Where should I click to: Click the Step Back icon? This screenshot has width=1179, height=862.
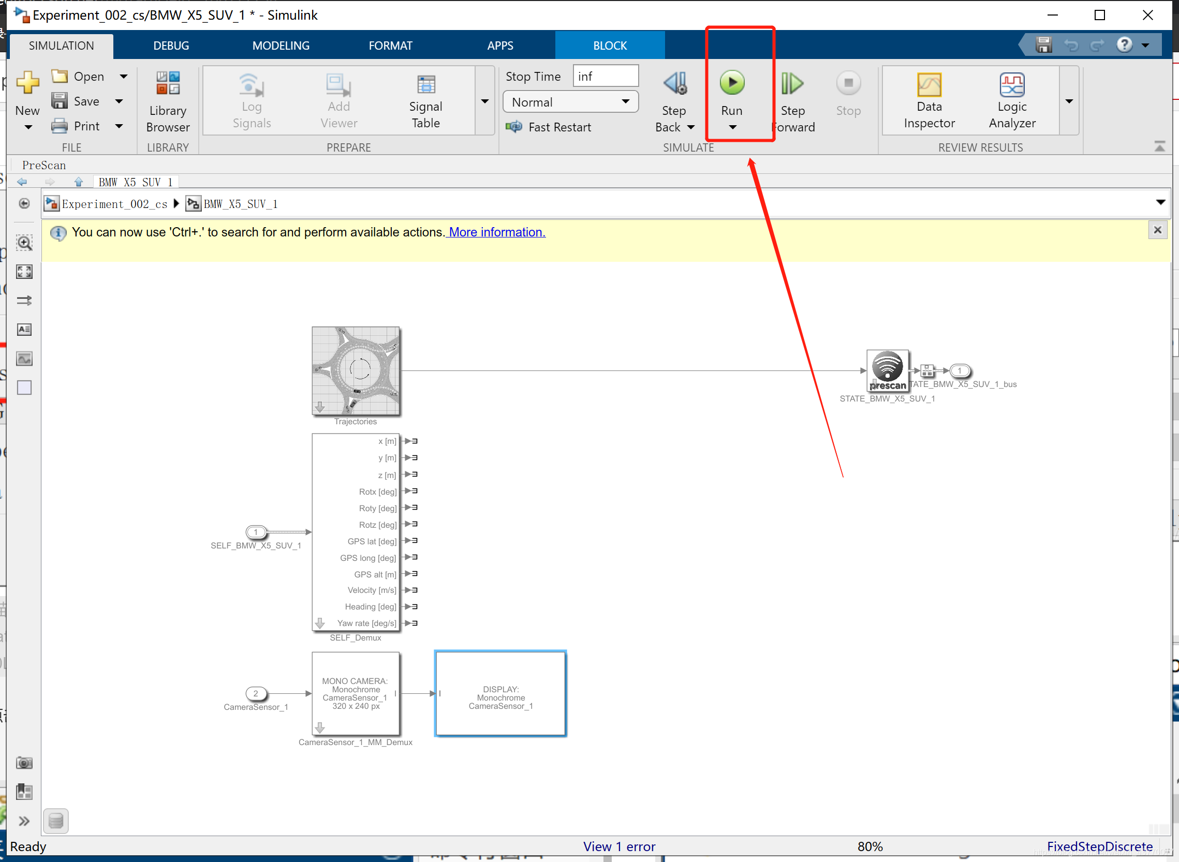[x=675, y=83]
